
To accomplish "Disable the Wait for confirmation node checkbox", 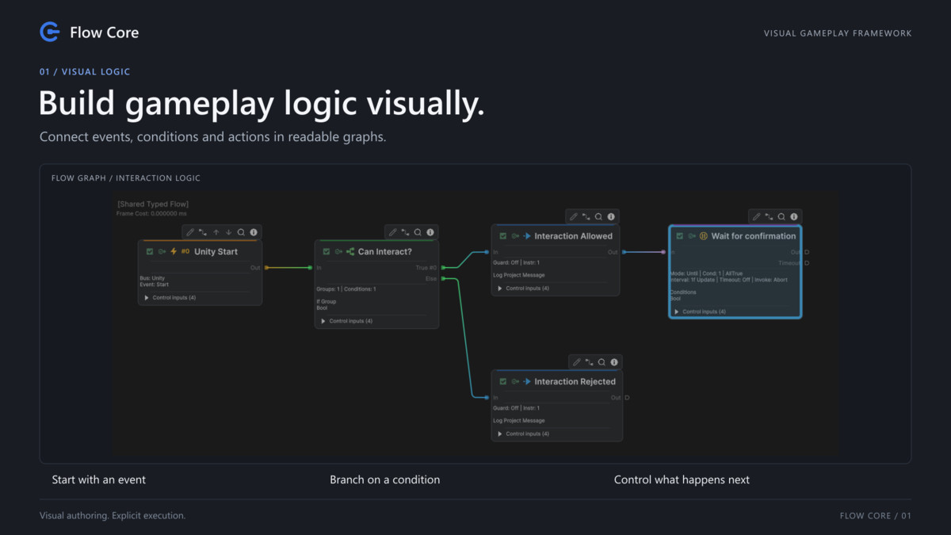I will click(680, 236).
